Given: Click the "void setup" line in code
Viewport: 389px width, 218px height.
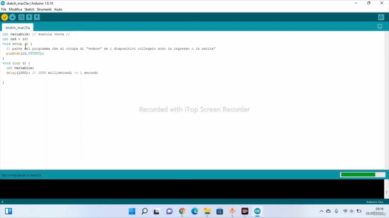Looking at the screenshot, I should pyautogui.click(x=17, y=44).
